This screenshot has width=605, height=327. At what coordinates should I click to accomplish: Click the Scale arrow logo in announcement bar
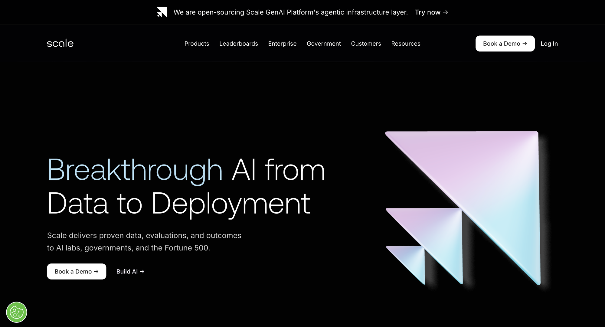pos(162,12)
